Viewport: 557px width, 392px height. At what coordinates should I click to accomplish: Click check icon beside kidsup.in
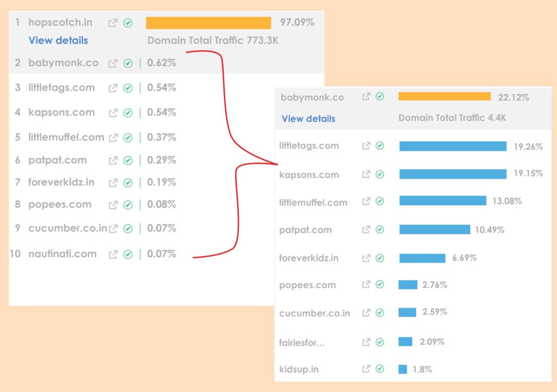pos(380,369)
